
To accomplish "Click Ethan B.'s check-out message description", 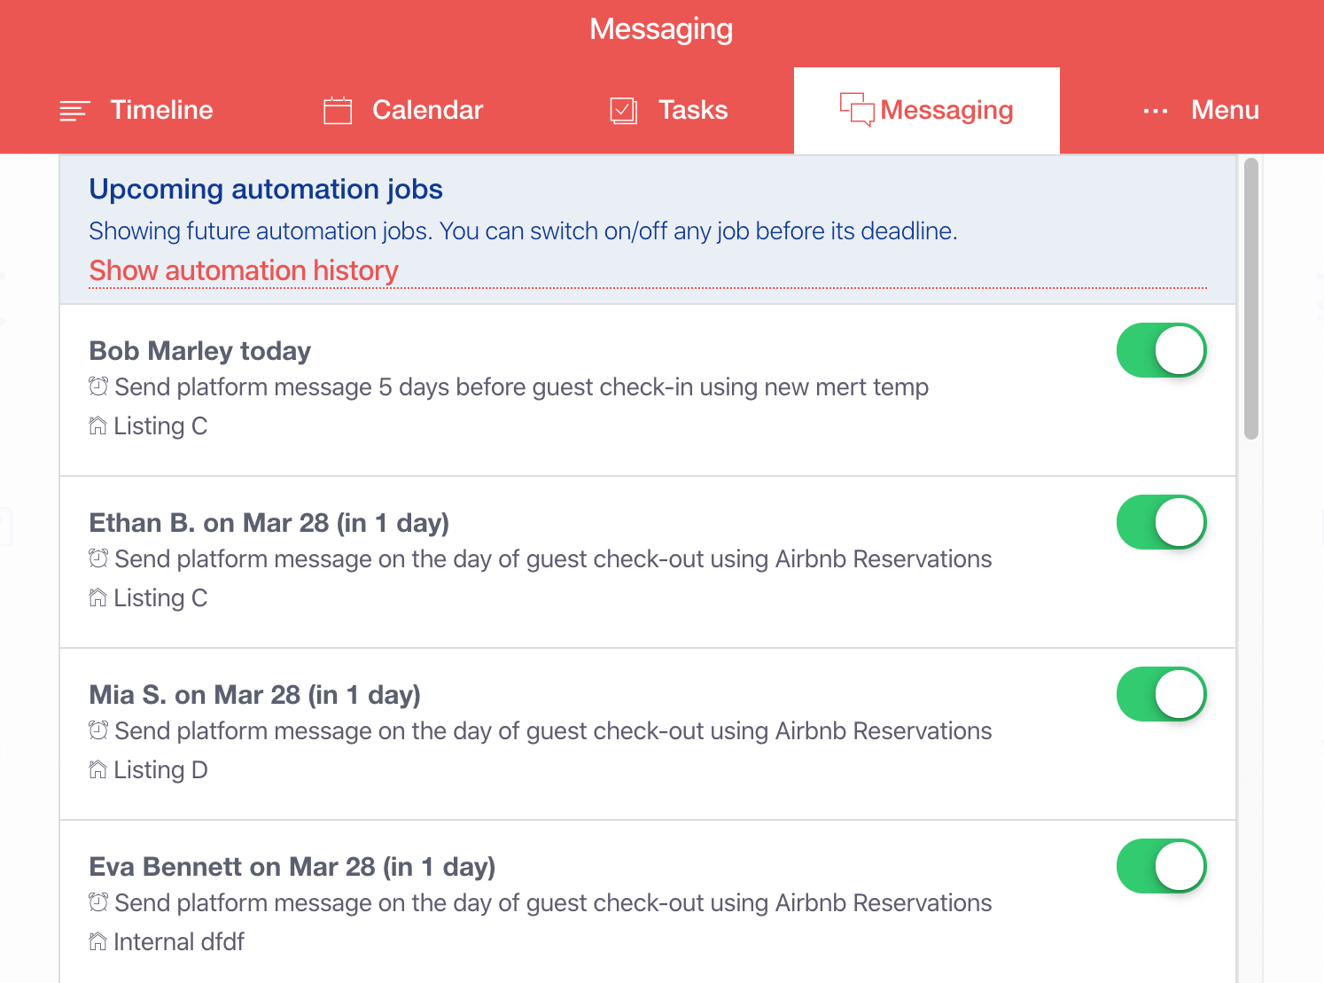I will point(553,559).
